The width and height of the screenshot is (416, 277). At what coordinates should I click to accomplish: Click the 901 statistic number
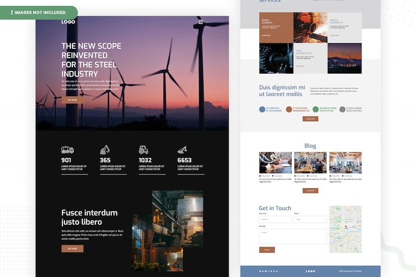tap(66, 160)
